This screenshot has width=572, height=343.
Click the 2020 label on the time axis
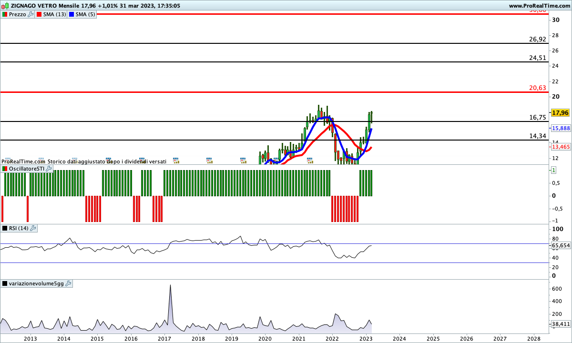[x=265, y=338]
